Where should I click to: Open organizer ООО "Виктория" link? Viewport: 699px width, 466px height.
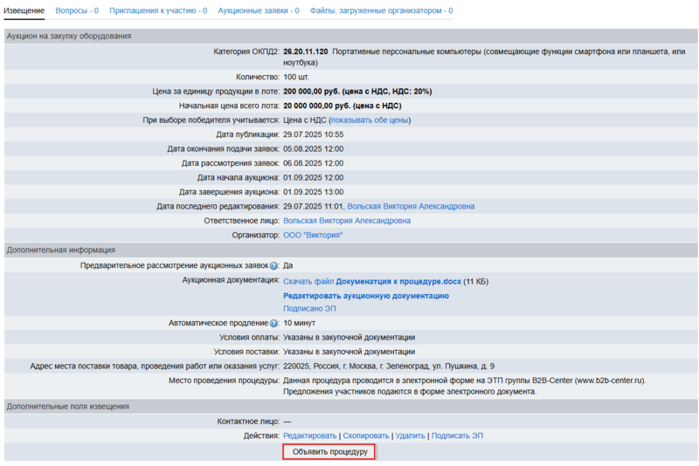(x=313, y=235)
